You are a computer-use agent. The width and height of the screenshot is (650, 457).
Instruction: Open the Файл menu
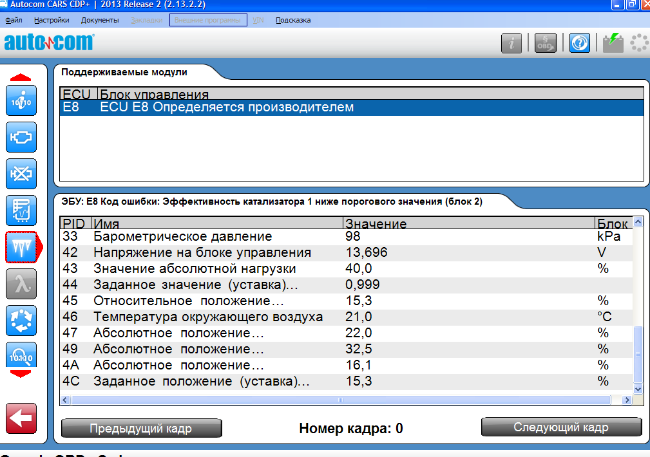coord(13,20)
